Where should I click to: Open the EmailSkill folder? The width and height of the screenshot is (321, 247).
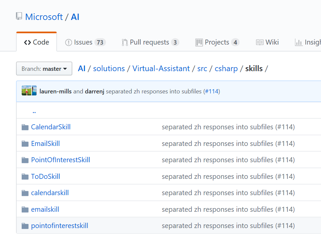[45, 144]
